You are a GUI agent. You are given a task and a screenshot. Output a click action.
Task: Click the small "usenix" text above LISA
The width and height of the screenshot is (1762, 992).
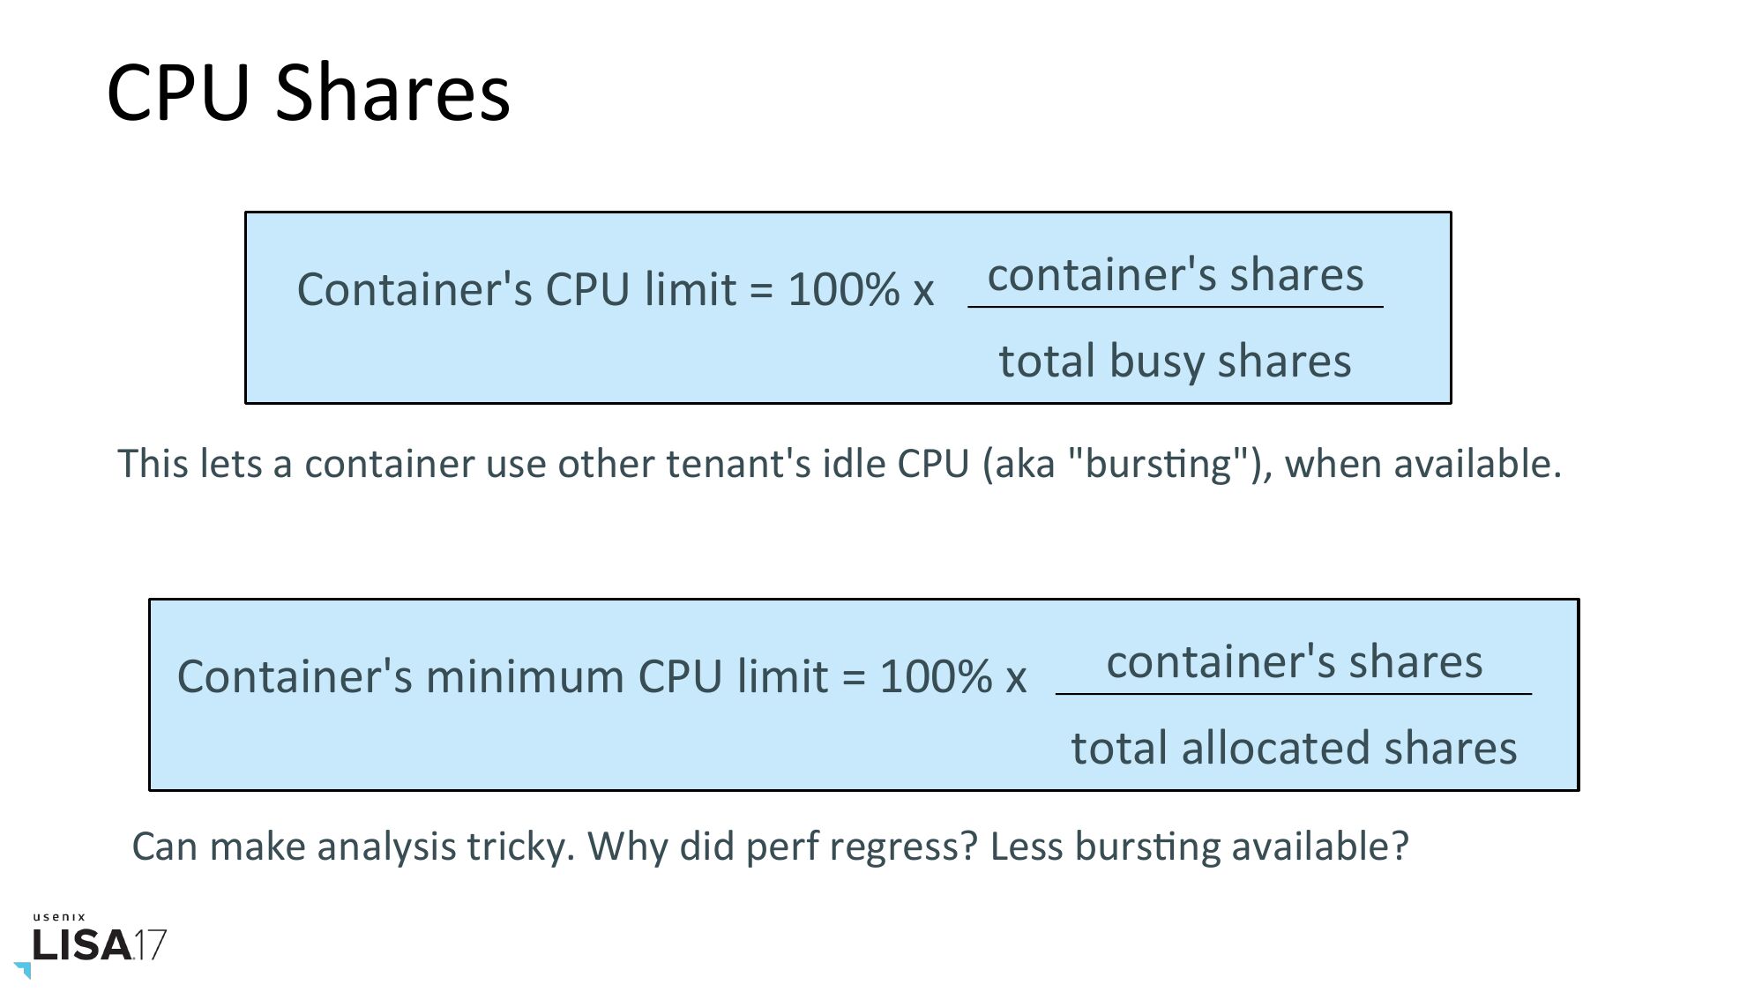60,917
